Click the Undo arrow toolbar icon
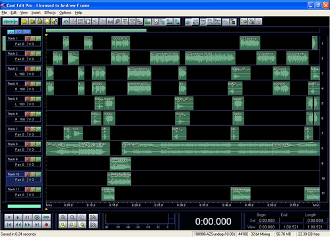Image resolution: width=330 pixels, height=237 pixels. [x=65, y=22]
